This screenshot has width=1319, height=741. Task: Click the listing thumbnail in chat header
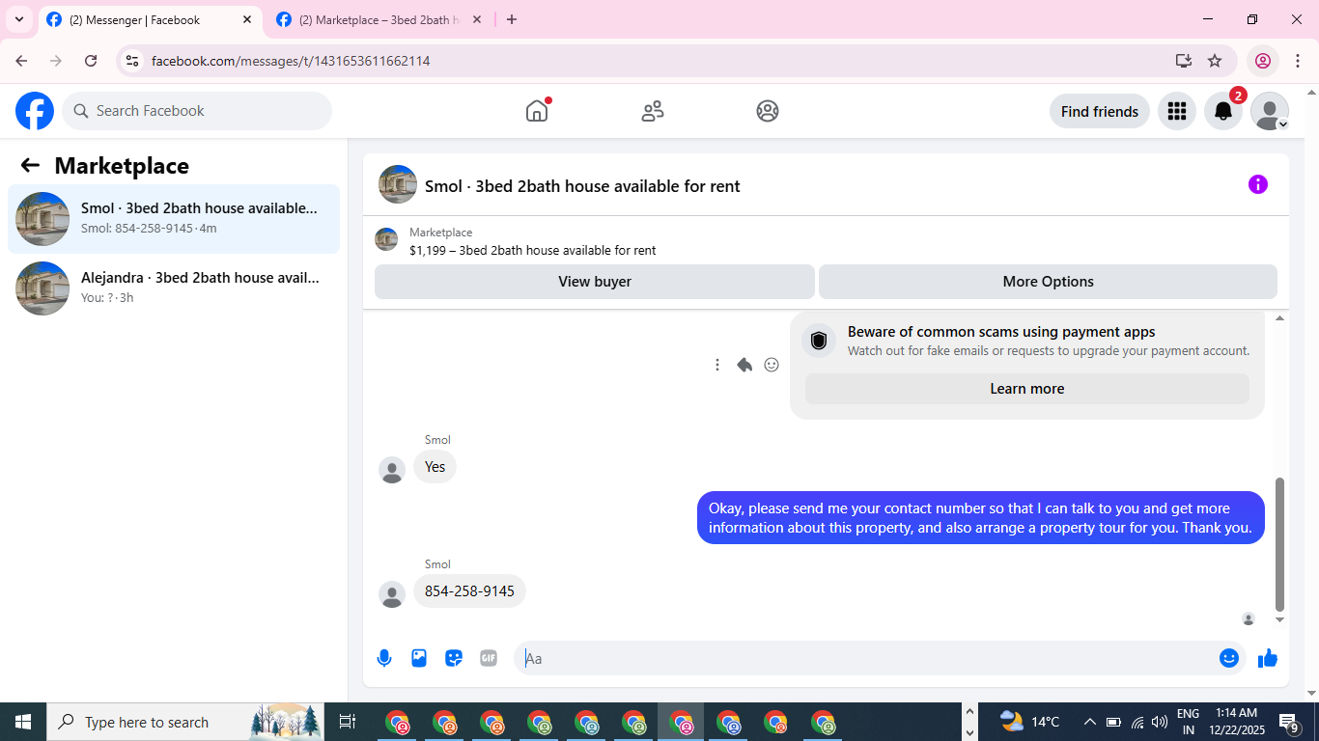pos(398,184)
